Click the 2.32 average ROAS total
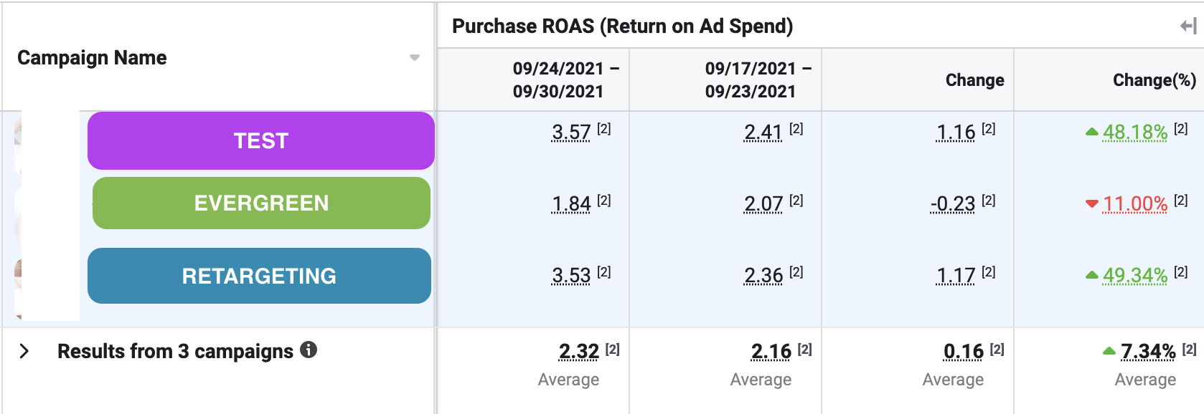Screen dimensions: 1204x414 [578, 351]
